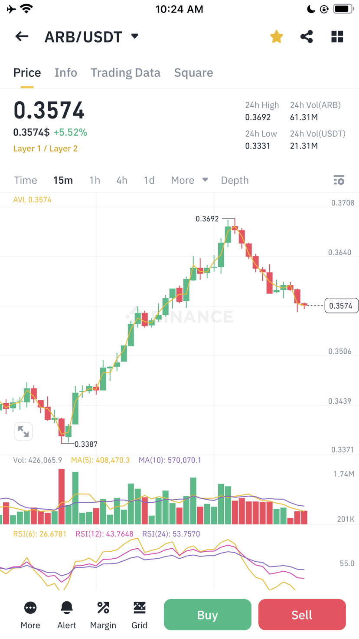Open the four-square grid menu icon

coord(337,36)
